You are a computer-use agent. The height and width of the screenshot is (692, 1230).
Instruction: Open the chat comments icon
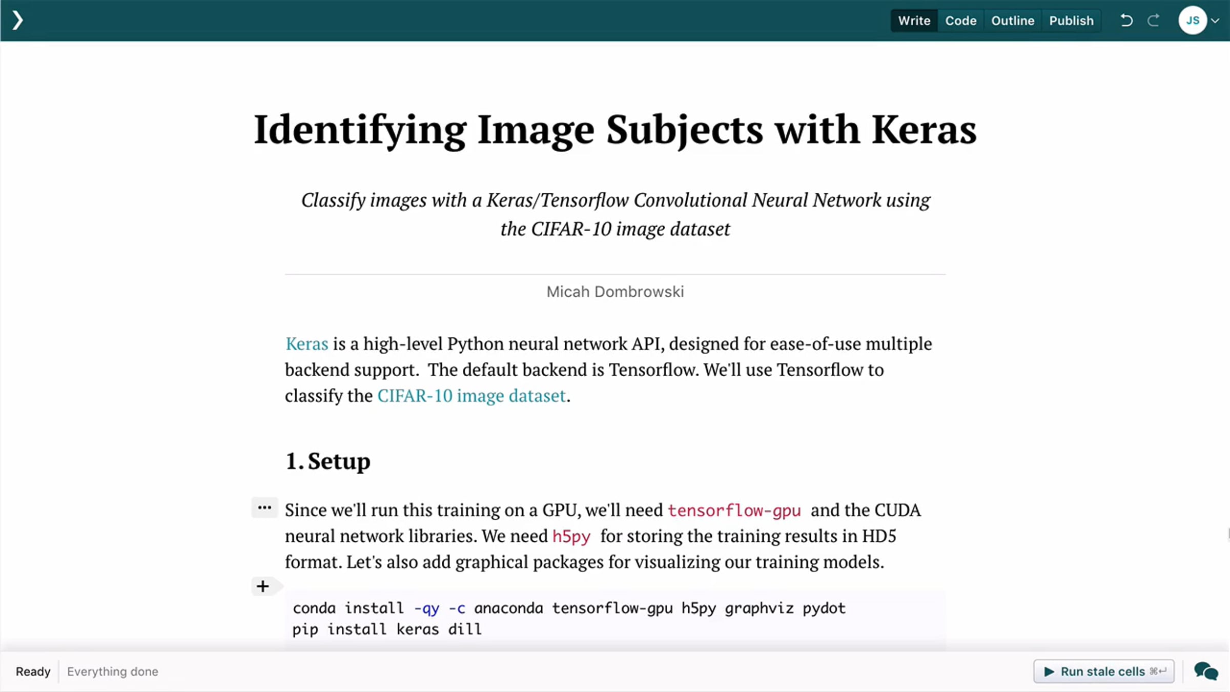1206,671
